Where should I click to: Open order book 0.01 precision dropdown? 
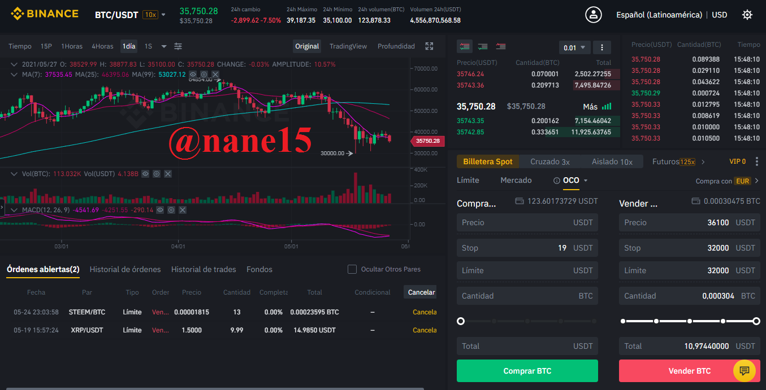[x=575, y=47]
